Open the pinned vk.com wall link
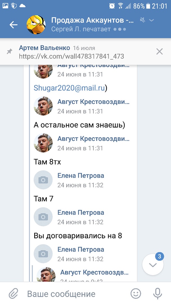The height and width of the screenshot is (305, 171). (71, 56)
